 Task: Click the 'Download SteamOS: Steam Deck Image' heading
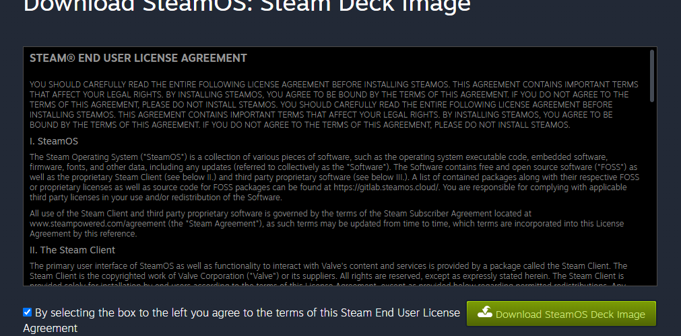pyautogui.click(x=247, y=5)
